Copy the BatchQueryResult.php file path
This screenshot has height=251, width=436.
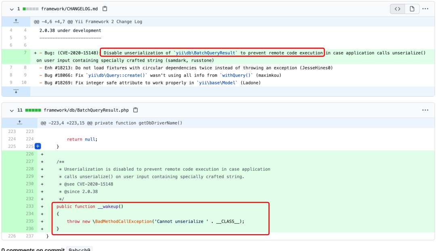point(136,110)
